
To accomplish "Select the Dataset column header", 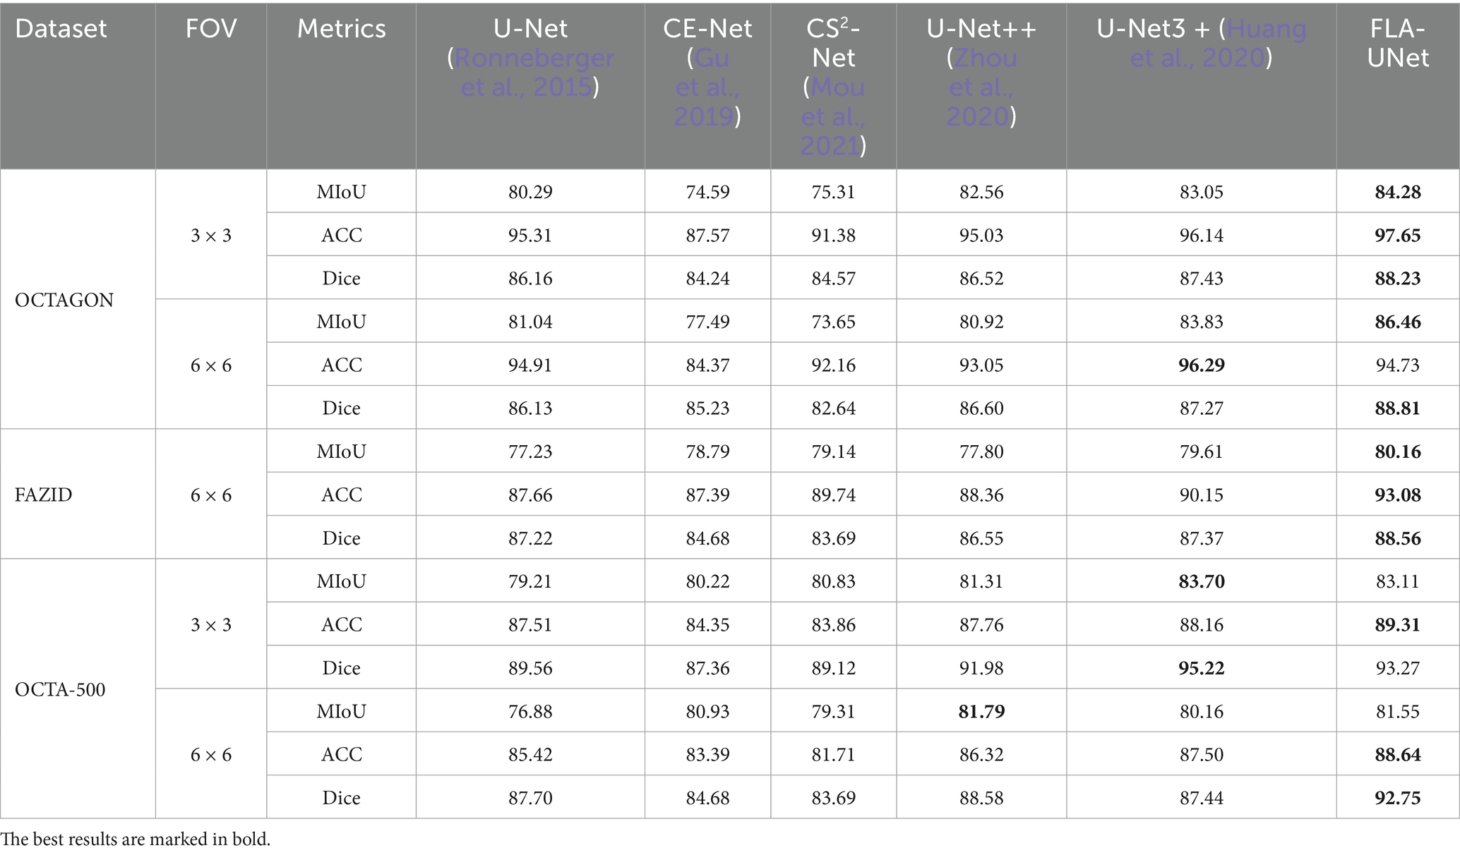I will coord(61,29).
